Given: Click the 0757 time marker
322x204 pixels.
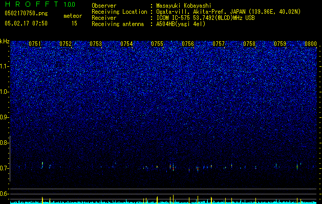Looking at the screenshot, I should (x=219, y=44).
